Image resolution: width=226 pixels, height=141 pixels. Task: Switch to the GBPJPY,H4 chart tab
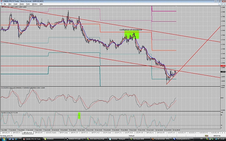pos(74,133)
